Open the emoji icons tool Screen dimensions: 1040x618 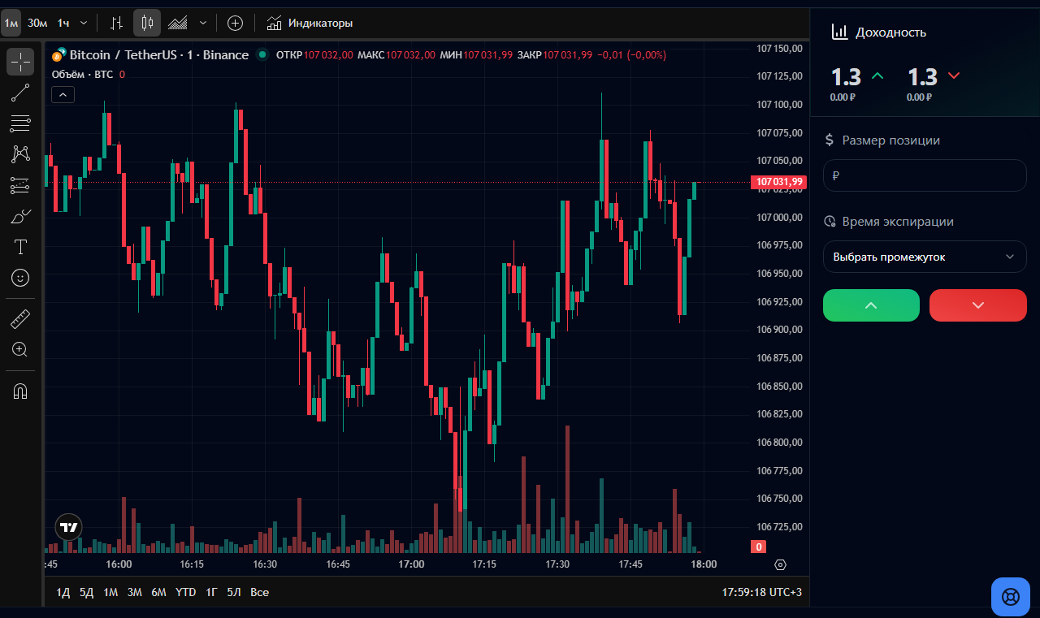point(20,278)
